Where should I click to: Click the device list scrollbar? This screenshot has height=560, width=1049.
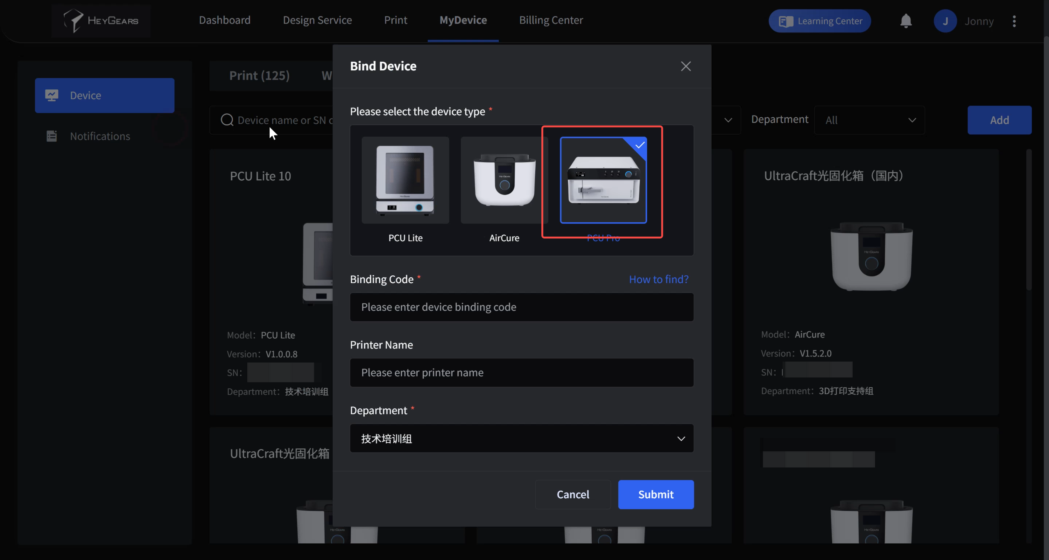coord(1029,220)
